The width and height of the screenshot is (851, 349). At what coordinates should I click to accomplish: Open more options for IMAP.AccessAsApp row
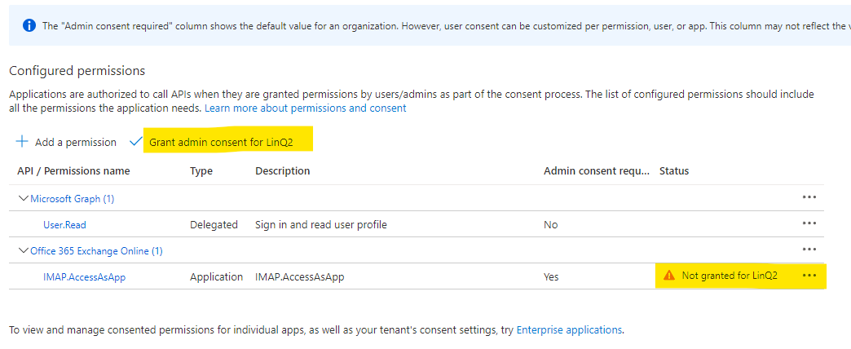click(809, 276)
